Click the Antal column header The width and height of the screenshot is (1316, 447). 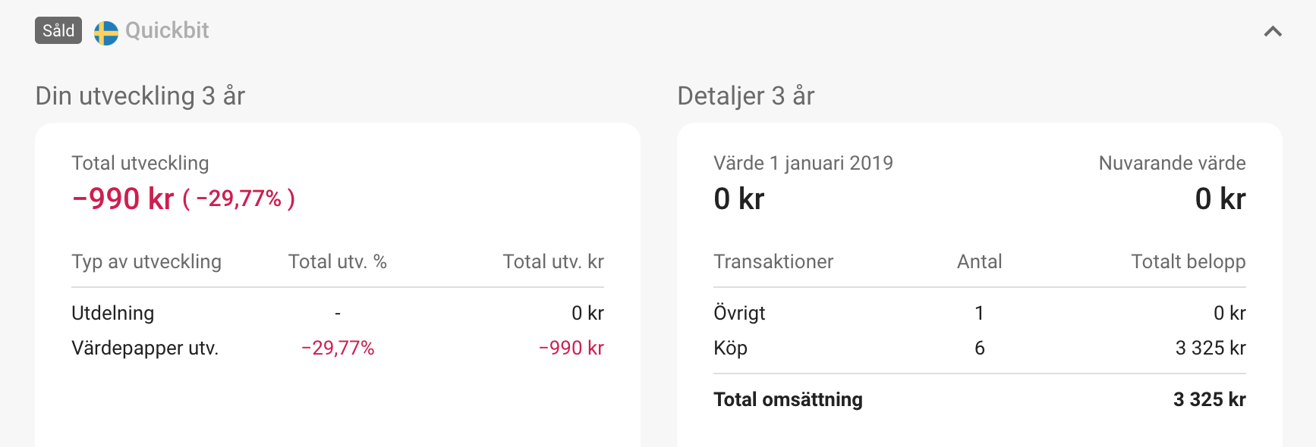pos(980,261)
